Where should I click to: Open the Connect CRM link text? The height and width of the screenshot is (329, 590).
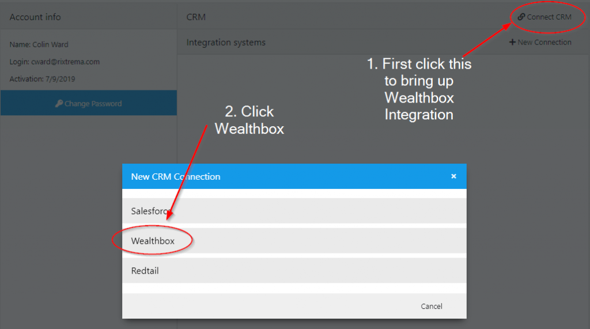pyautogui.click(x=549, y=17)
